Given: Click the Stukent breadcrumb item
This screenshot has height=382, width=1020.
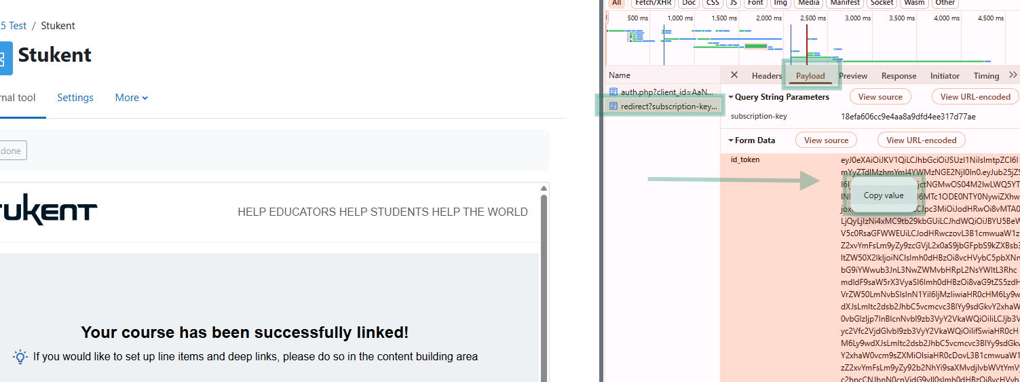Looking at the screenshot, I should [58, 26].
